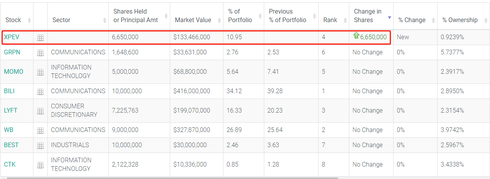Viewport: 490px width, 179px height.
Task: Select XPEV portfolio percent 10.95
Action: [x=234, y=37]
